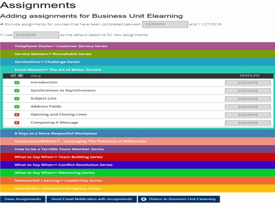Collapse Email Matters The Art of Better Service

pyautogui.click(x=58, y=70)
